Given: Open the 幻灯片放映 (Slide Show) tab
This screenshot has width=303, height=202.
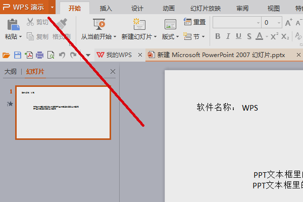Looking at the screenshot, I should coord(206,8).
